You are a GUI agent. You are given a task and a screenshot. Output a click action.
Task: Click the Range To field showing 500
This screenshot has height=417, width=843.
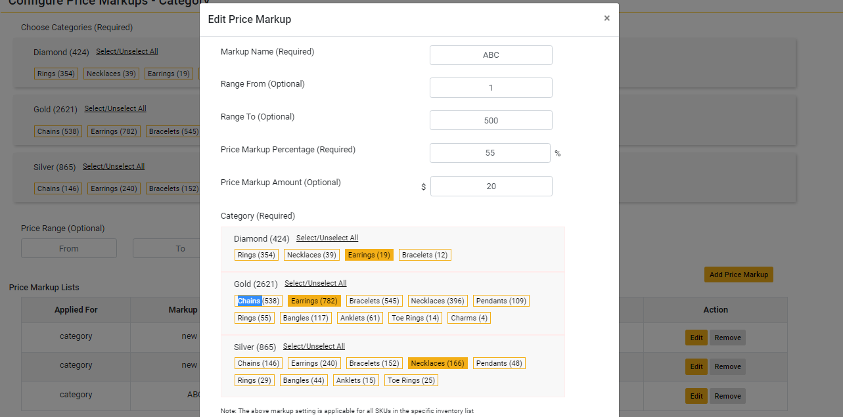pos(491,120)
